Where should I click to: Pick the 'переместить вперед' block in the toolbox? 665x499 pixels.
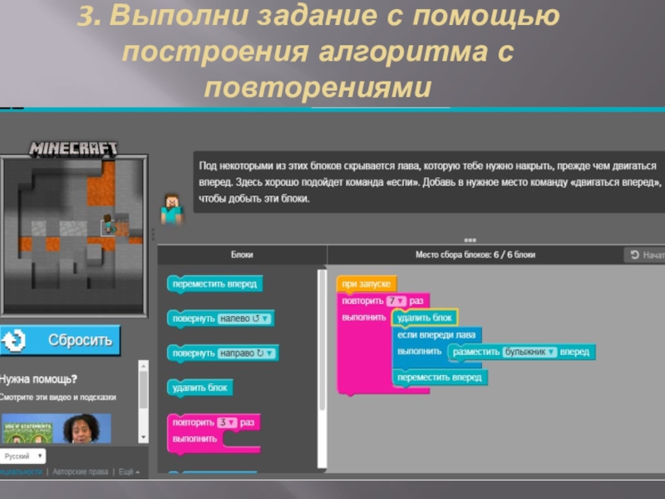click(x=214, y=284)
